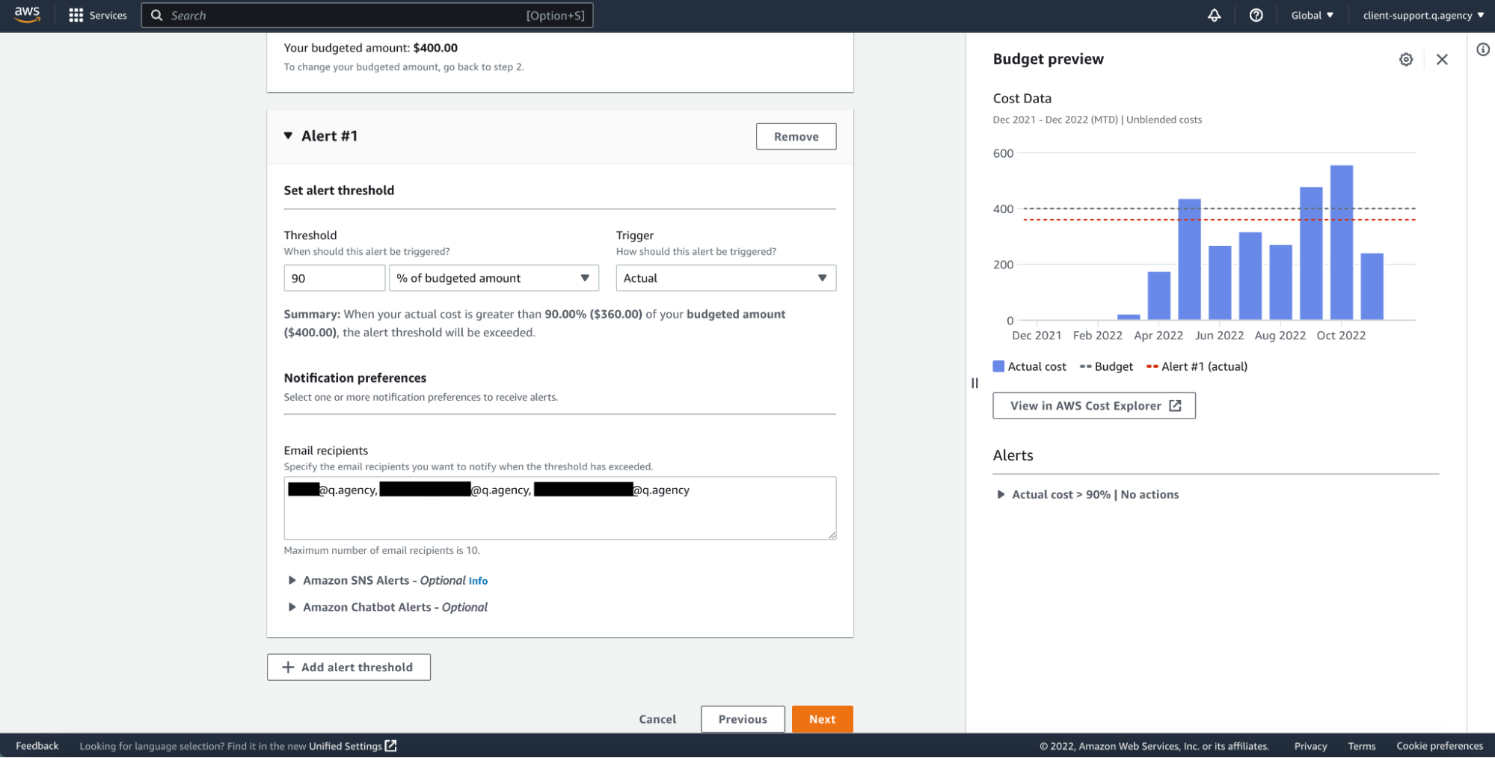Click the Email recipients text area
This screenshot has height=758, width=1495.
tap(560, 508)
